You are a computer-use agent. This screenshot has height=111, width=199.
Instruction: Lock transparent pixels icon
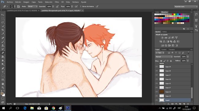[x=161, y=61]
